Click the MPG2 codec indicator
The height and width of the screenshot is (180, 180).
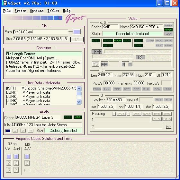coord(168,25)
